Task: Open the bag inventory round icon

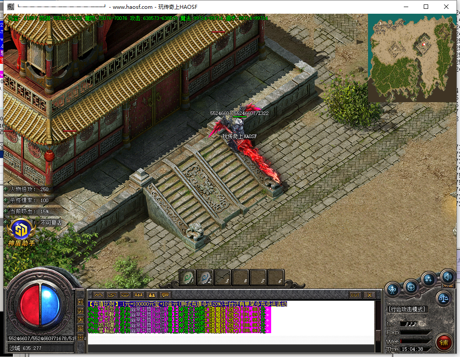Action: click(411, 287)
